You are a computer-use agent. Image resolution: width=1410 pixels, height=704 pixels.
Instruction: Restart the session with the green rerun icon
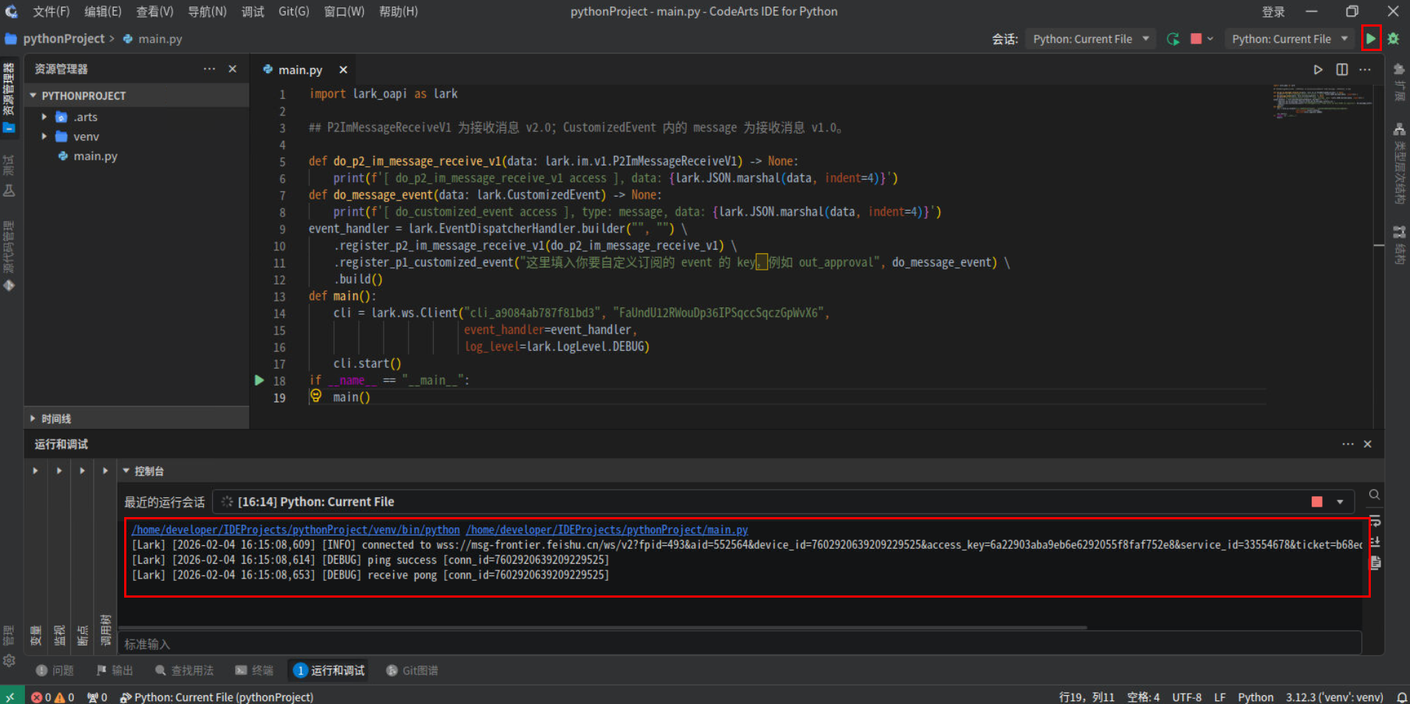[x=1173, y=39]
